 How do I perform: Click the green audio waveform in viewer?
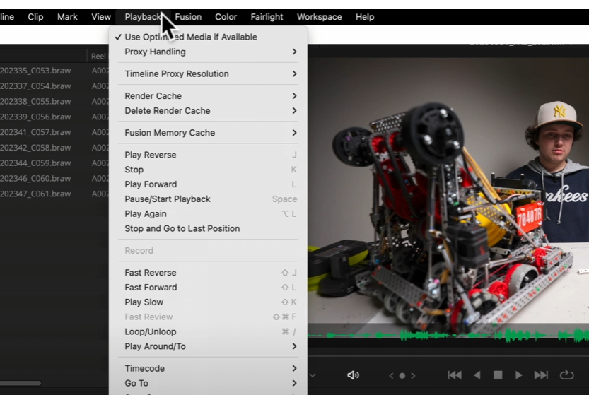[x=448, y=335]
